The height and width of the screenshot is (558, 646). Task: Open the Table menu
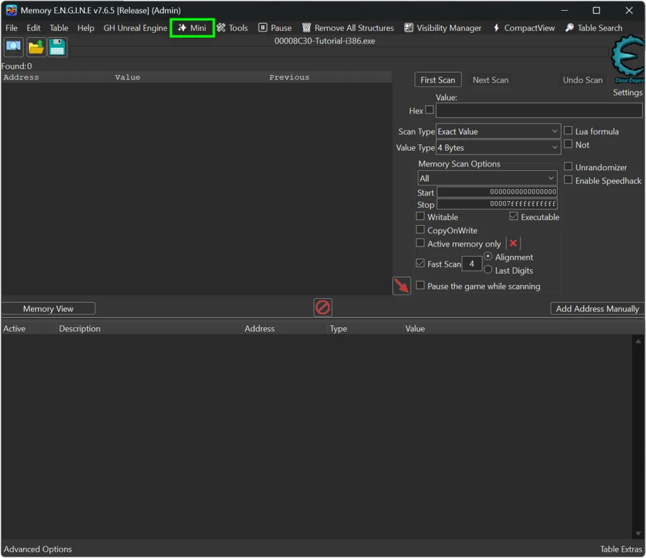(59, 28)
